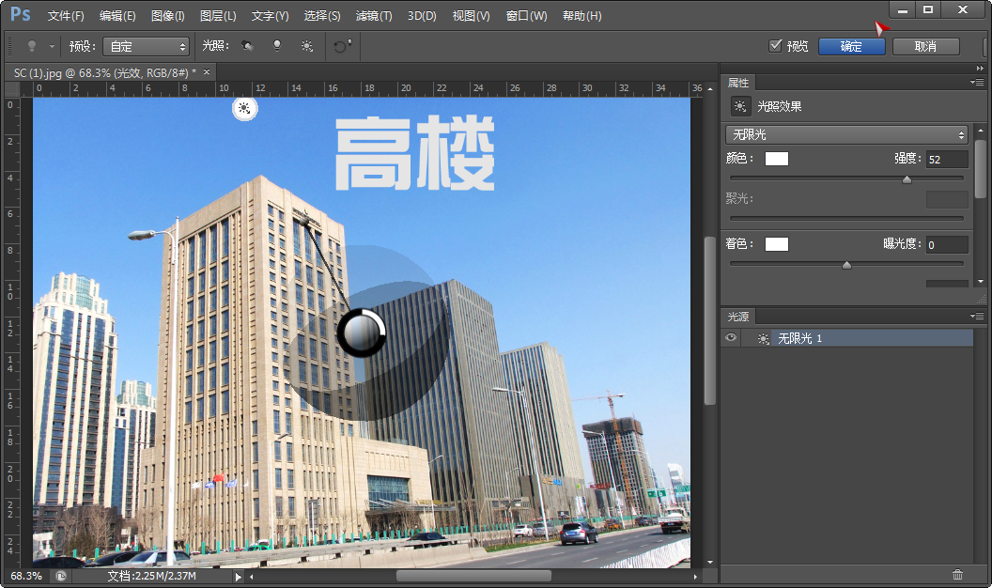Image resolution: width=992 pixels, height=588 pixels.
Task: Expand the status bar info arrow
Action: [238, 576]
